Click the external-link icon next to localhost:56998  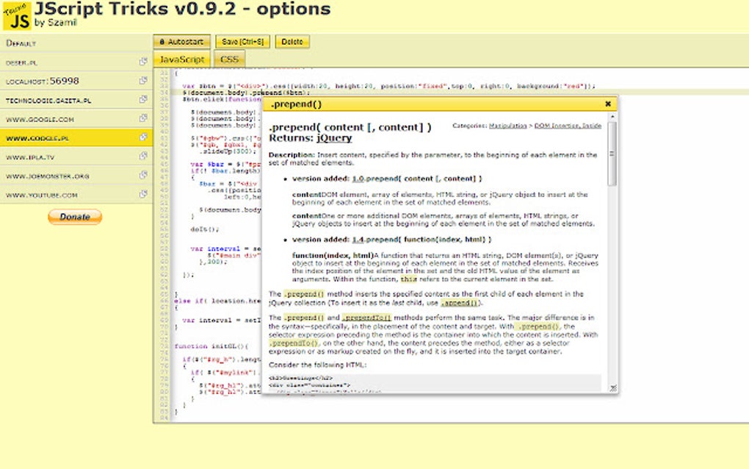(144, 81)
